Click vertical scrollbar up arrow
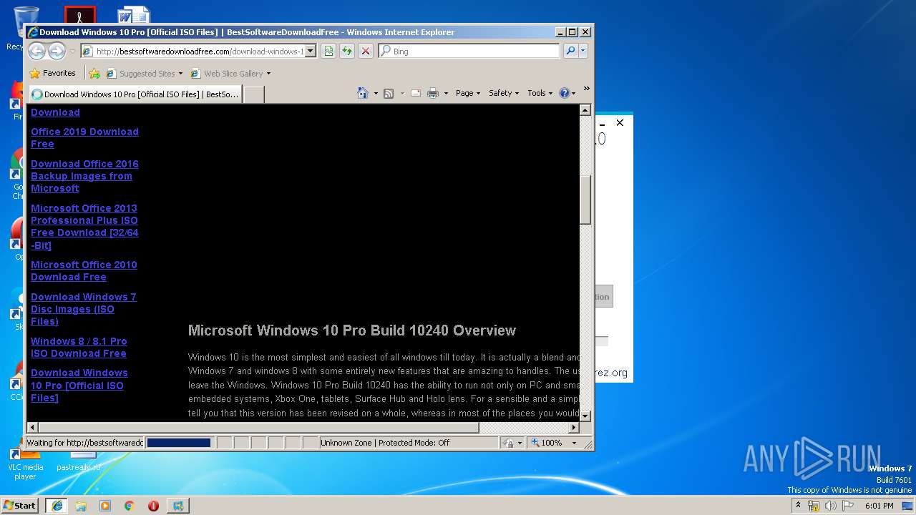The image size is (916, 515). coord(585,110)
